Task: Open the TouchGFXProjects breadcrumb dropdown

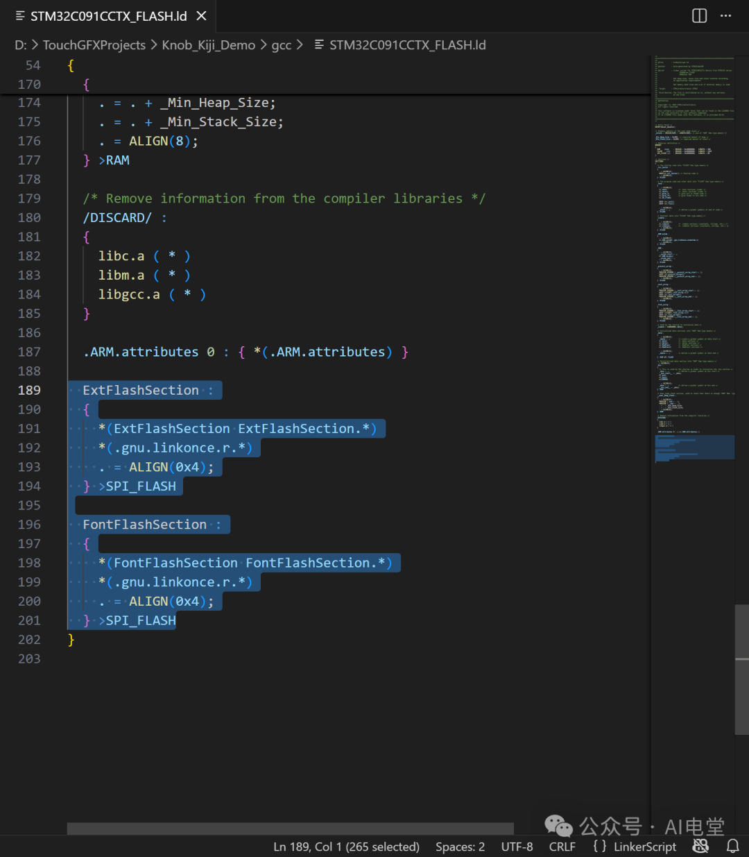Action: click(94, 44)
